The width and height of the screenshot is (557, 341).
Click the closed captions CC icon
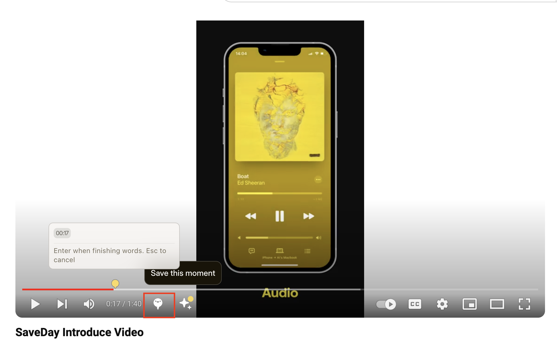coord(415,304)
